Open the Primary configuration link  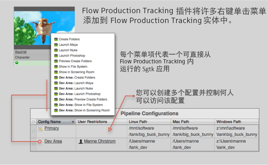52,128
